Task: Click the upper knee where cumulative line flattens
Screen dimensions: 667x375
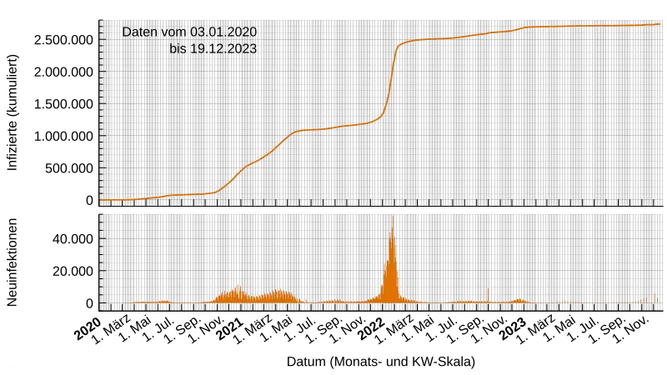Action: (401, 43)
